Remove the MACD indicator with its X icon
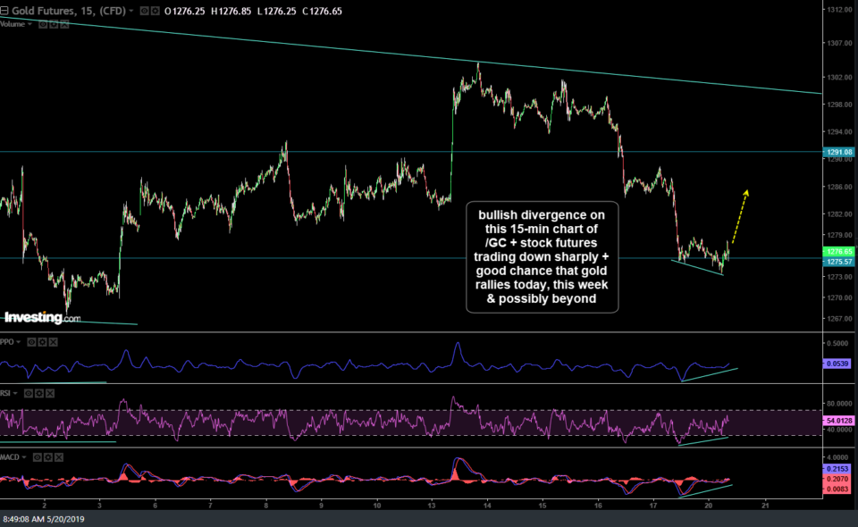 tap(59, 458)
